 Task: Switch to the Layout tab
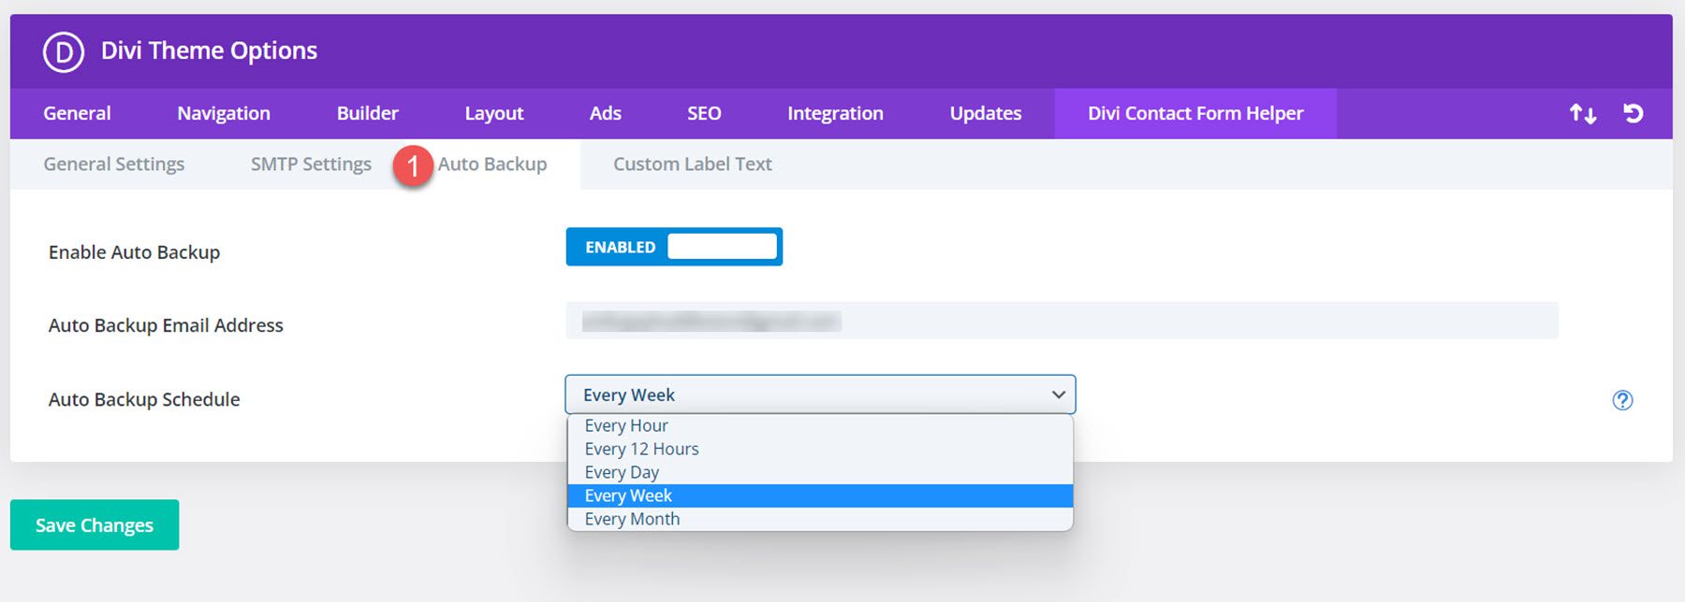point(494,113)
